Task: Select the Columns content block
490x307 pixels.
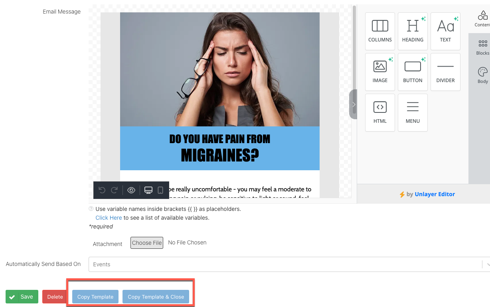Action: (x=380, y=31)
